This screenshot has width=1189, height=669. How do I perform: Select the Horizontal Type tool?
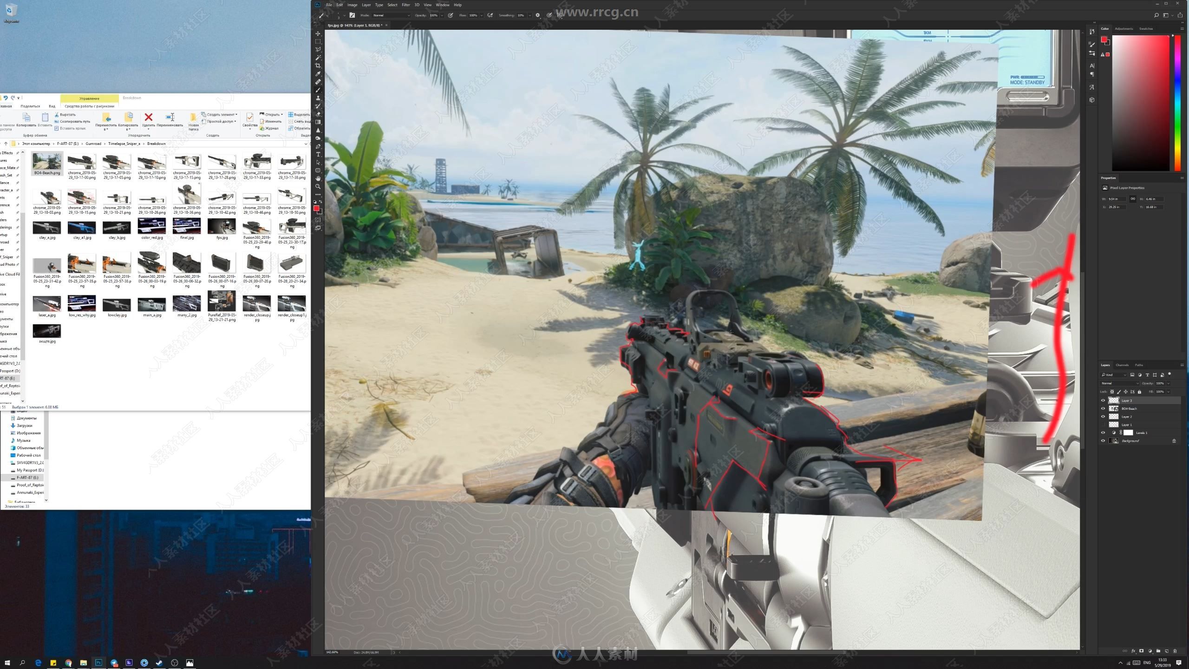pos(318,154)
